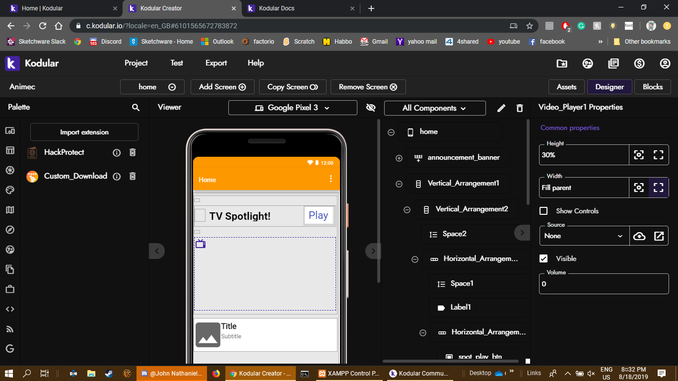The width and height of the screenshot is (678, 381).
Task: Click the trash delete icon in Viewer toolbar
Action: [520, 108]
